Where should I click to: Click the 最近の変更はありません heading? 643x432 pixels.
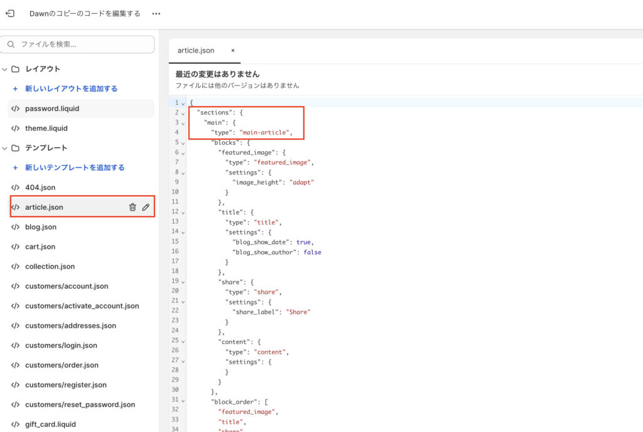pyautogui.click(x=217, y=74)
